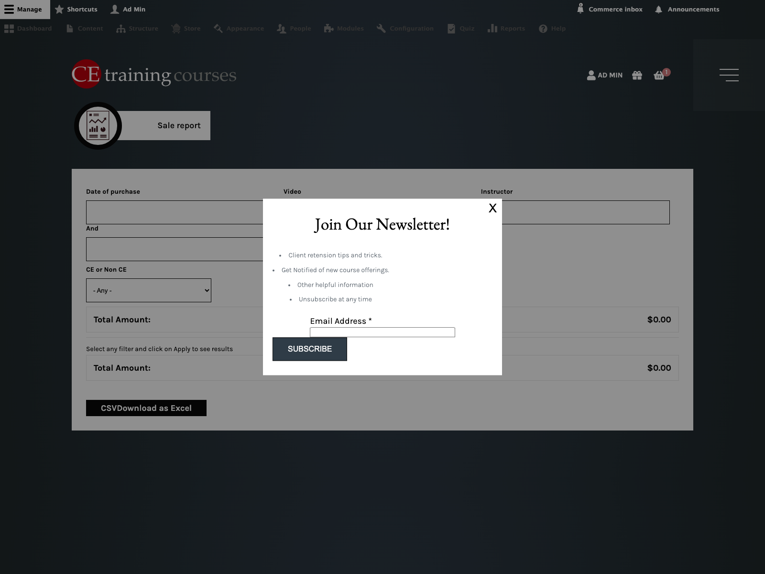Click the Sale report chart icon
The width and height of the screenshot is (765, 574).
pos(98,126)
